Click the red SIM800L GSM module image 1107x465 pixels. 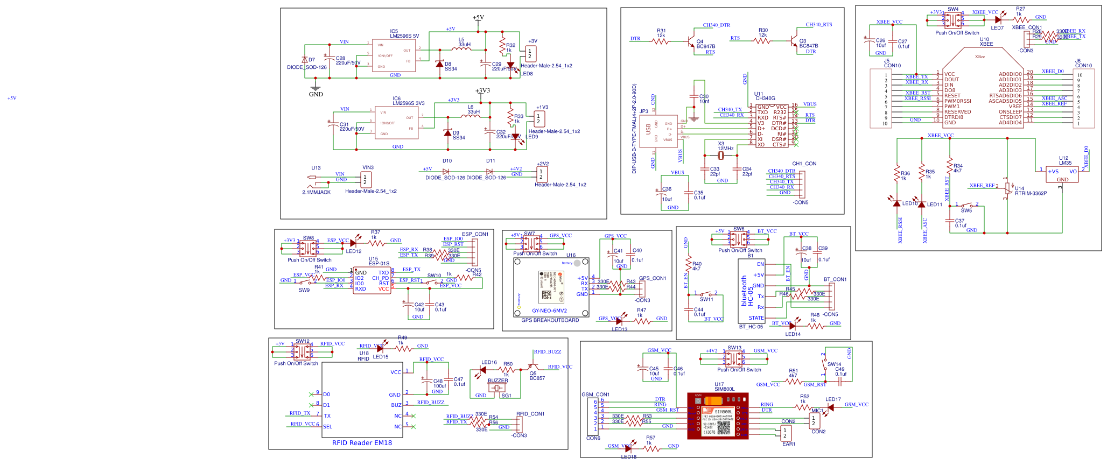(718, 416)
